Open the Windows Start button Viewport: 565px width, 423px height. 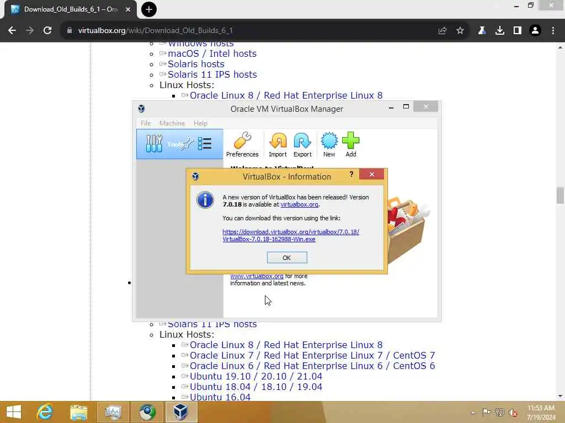pyautogui.click(x=14, y=412)
